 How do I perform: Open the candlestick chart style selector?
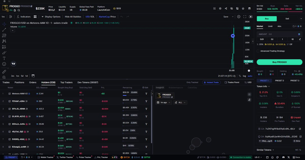click(x=10, y=17)
